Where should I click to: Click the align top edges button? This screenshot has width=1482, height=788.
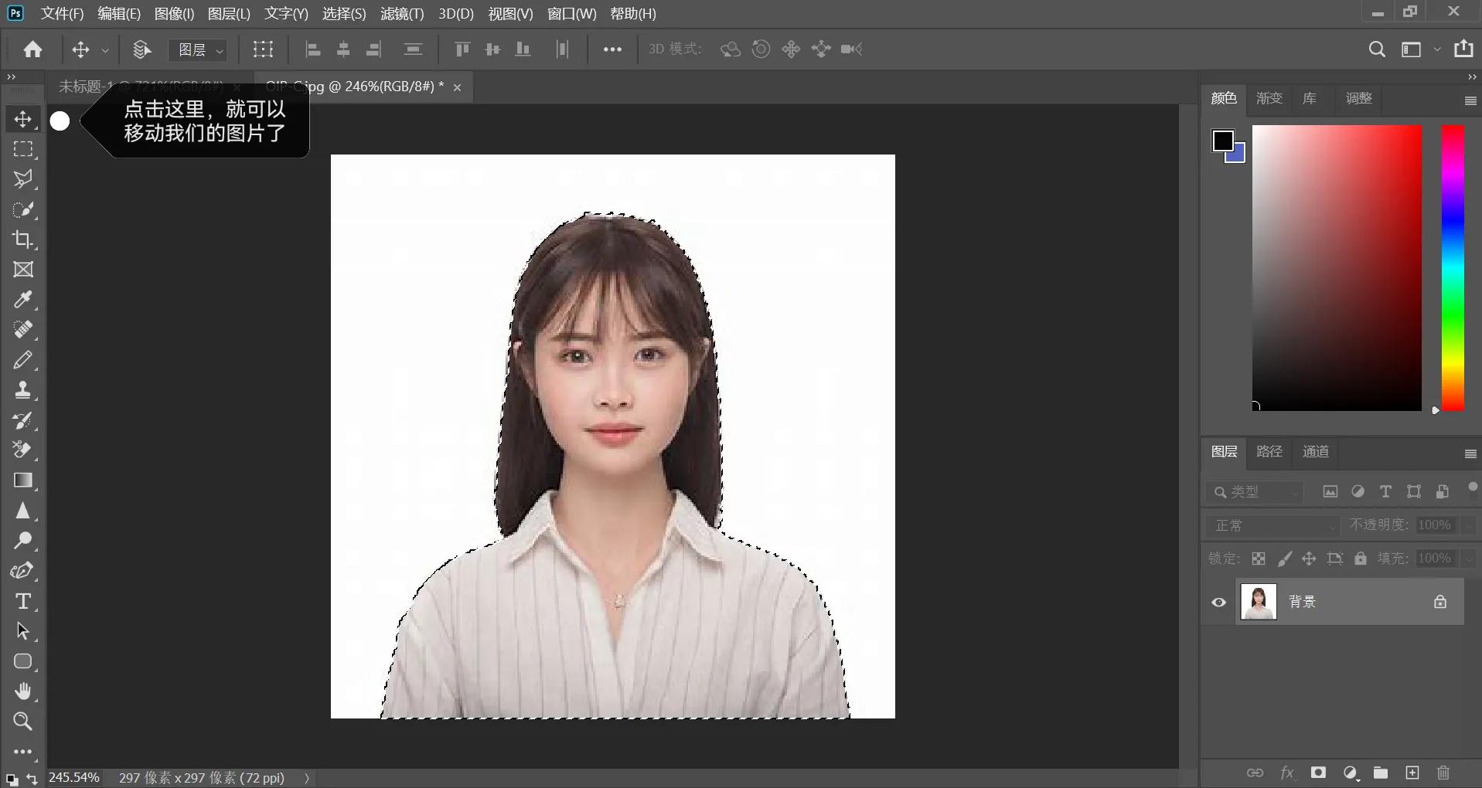pyautogui.click(x=462, y=49)
